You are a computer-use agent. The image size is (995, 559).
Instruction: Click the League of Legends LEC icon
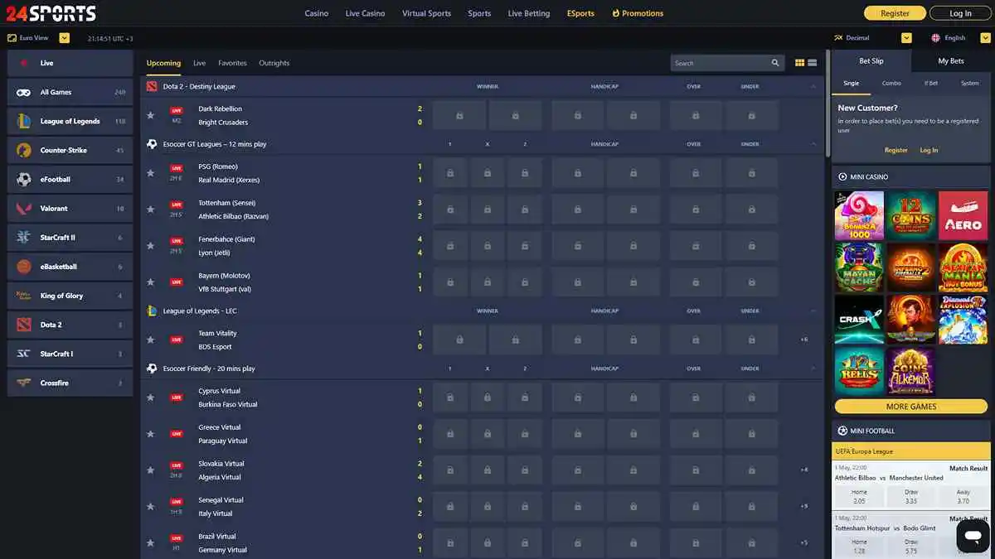click(x=152, y=311)
